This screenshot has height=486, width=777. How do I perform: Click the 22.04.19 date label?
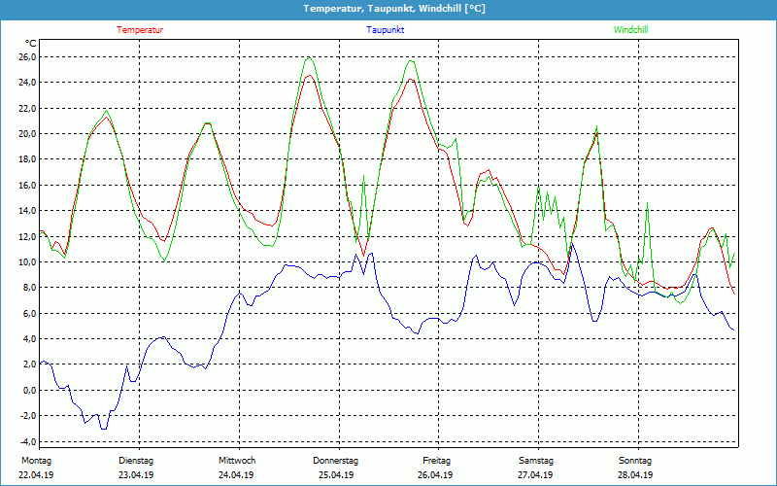[36, 475]
